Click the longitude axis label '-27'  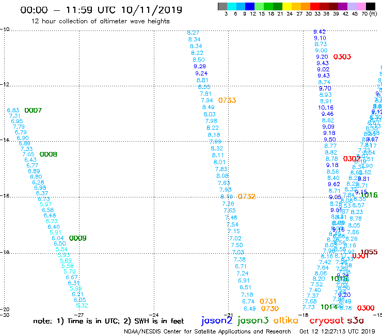(x=79, y=315)
